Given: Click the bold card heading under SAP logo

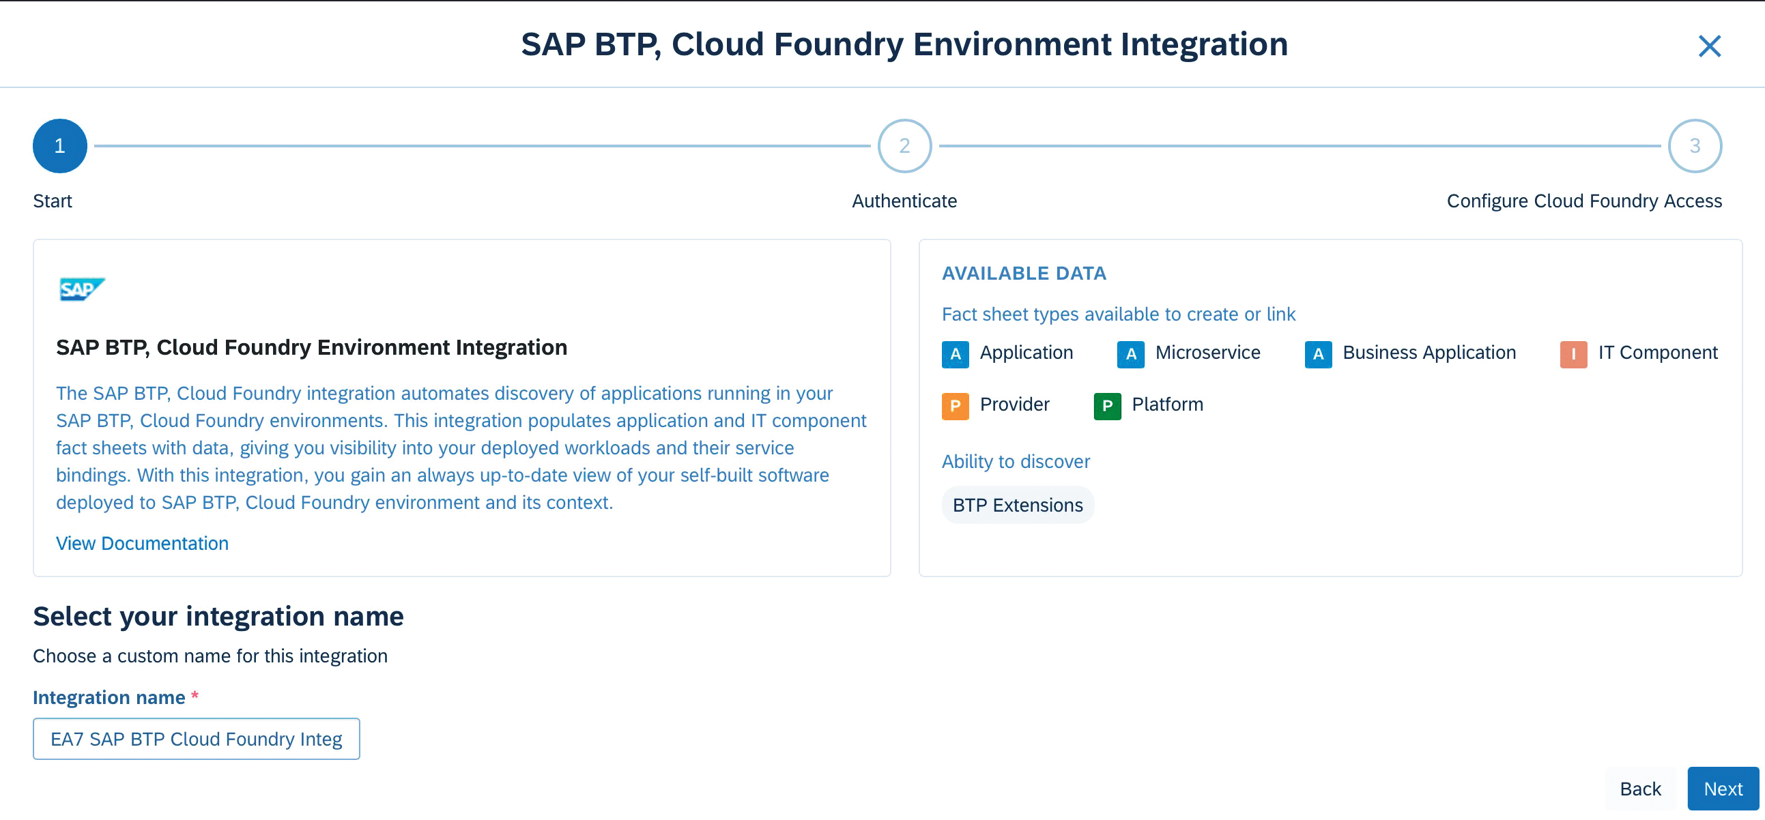Looking at the screenshot, I should coord(311,347).
